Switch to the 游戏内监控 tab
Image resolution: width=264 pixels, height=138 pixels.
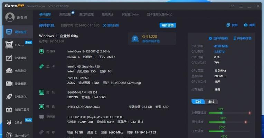tap(86, 14)
